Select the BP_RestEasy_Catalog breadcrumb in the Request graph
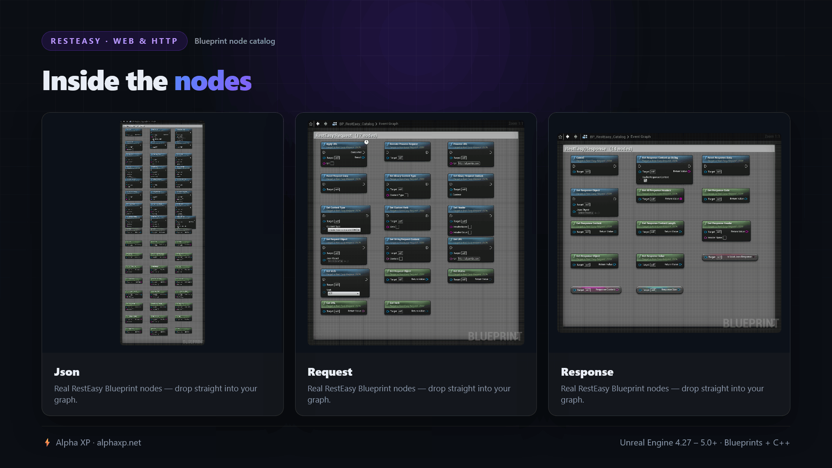832x468 pixels. pos(356,124)
